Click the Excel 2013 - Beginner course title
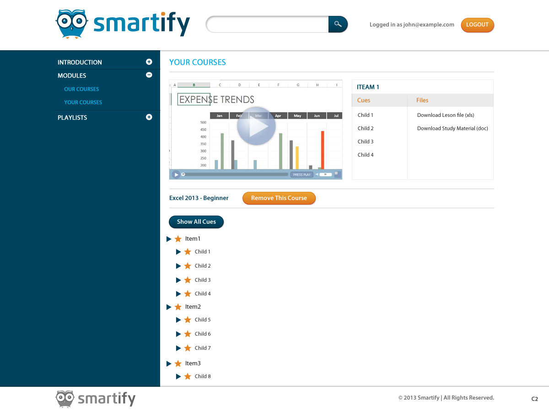The height and width of the screenshot is (411, 549). [199, 198]
